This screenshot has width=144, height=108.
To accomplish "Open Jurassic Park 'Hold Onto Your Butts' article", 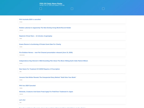I will [47, 77].
